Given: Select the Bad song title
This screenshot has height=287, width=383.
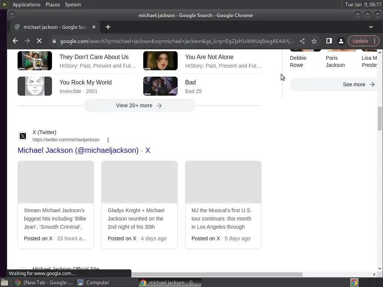Looking at the screenshot, I should pos(190,82).
